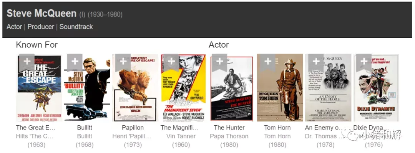The image size is (415, 153).
Task: Add The Great Escape to watchlist
Action: [27, 63]
